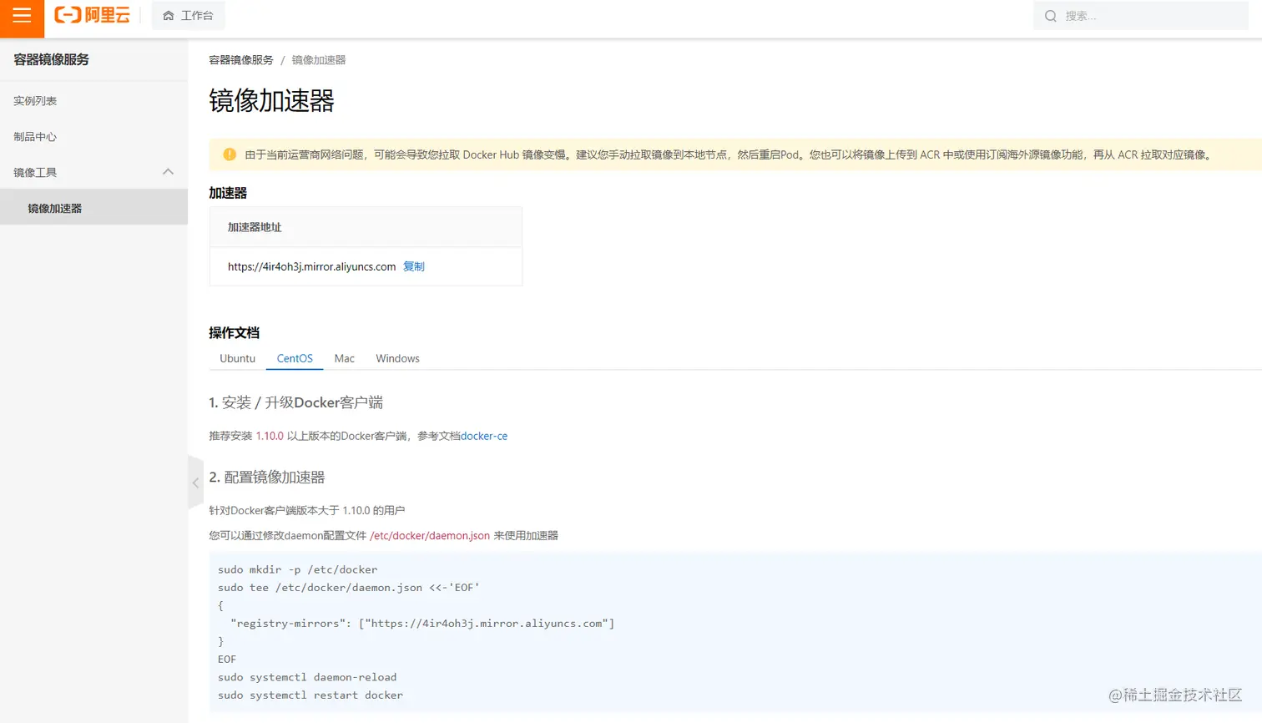Screen dimensions: 1262x723
Task: Switch to the Ubuntu tab
Action: coord(237,358)
